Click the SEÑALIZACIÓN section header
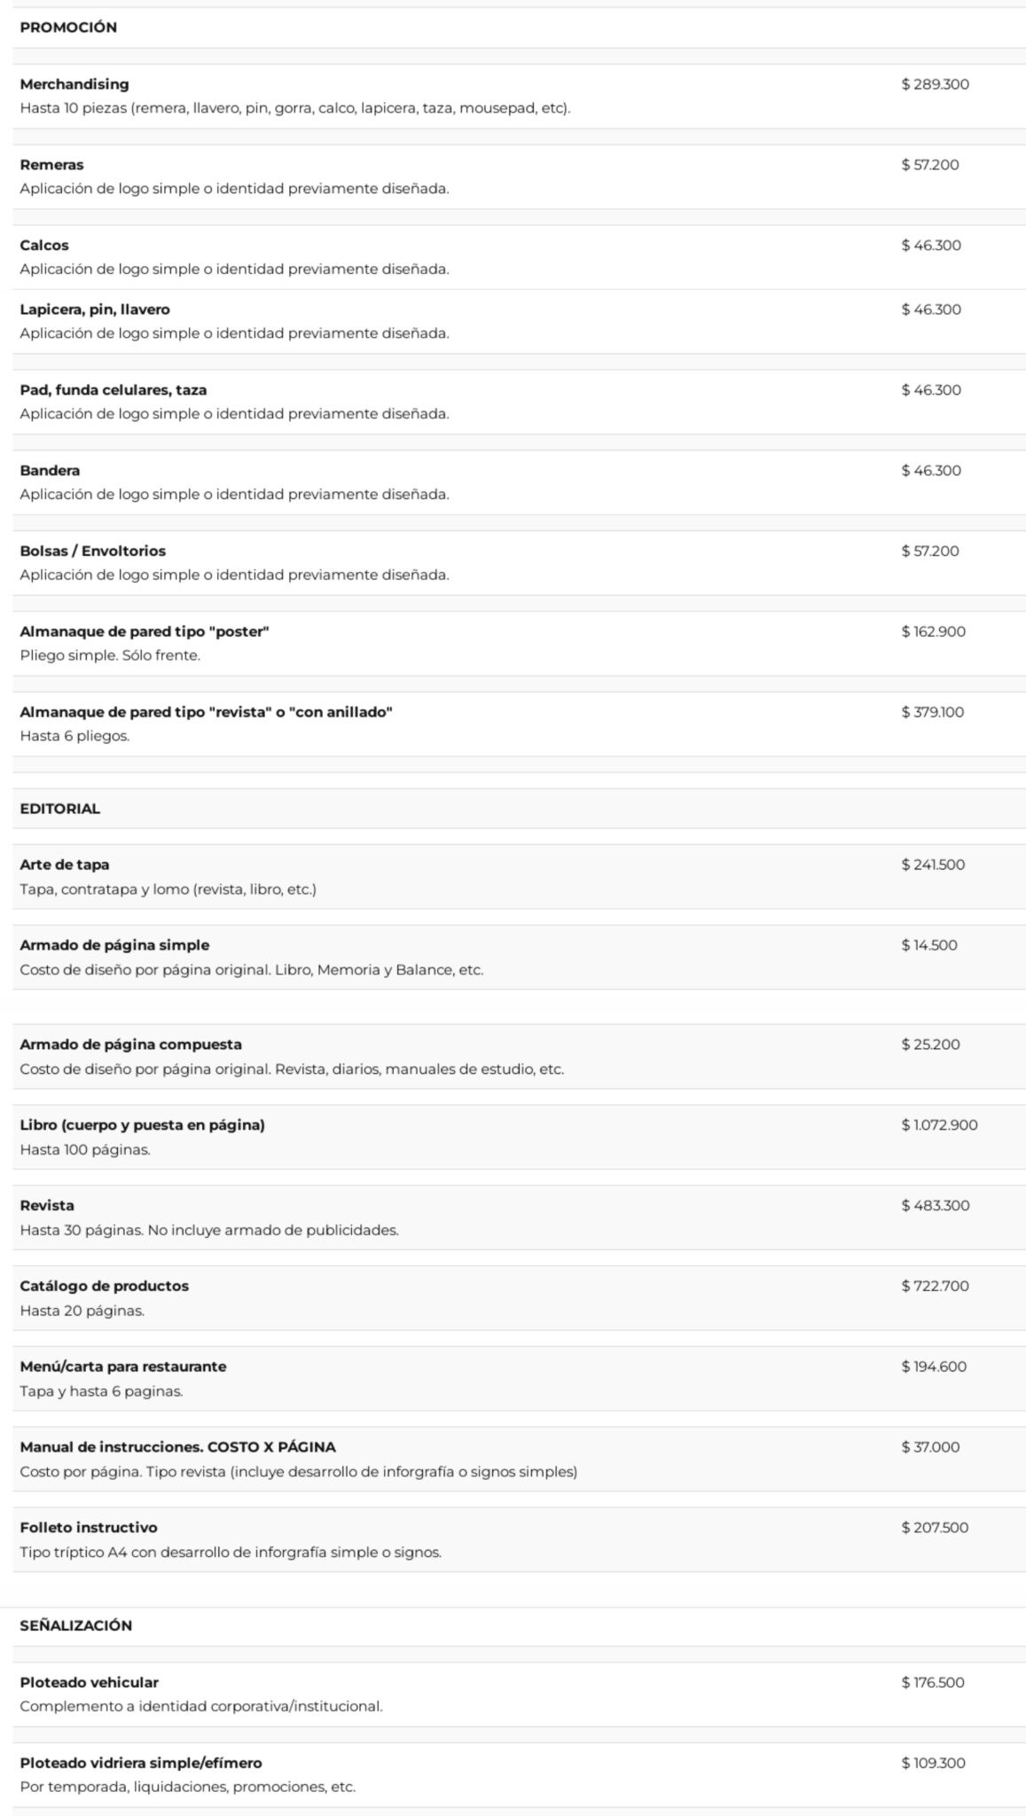 coord(76,1625)
